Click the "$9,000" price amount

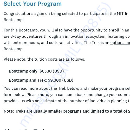click(x=55, y=80)
